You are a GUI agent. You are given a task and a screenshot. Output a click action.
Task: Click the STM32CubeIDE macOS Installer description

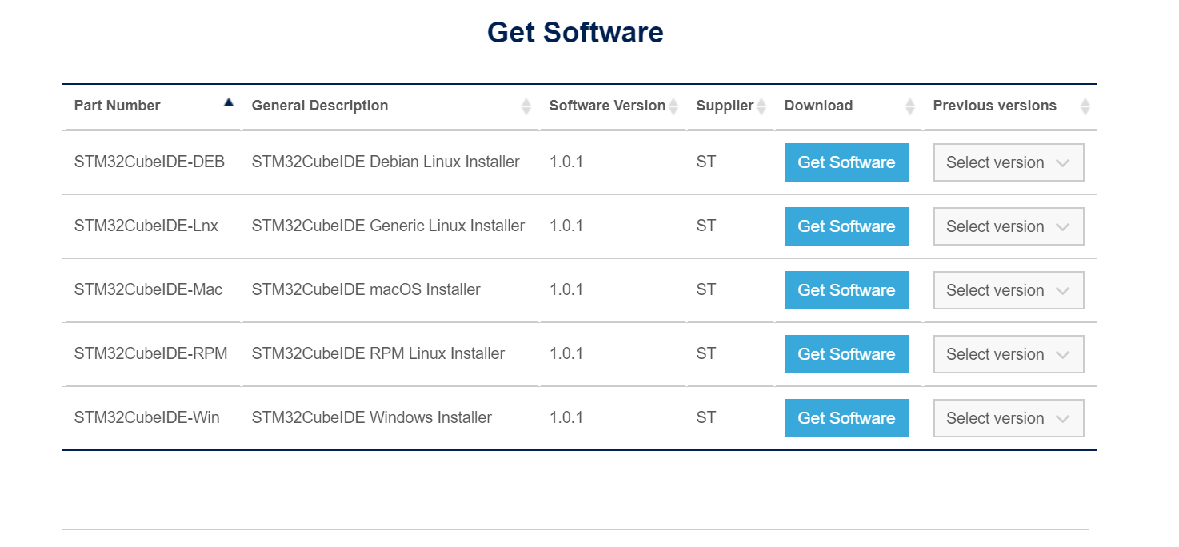click(x=366, y=289)
